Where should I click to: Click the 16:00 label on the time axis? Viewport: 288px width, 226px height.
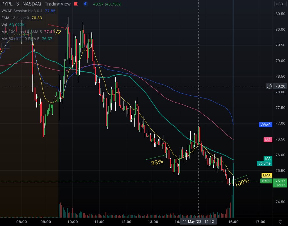tap(233, 222)
